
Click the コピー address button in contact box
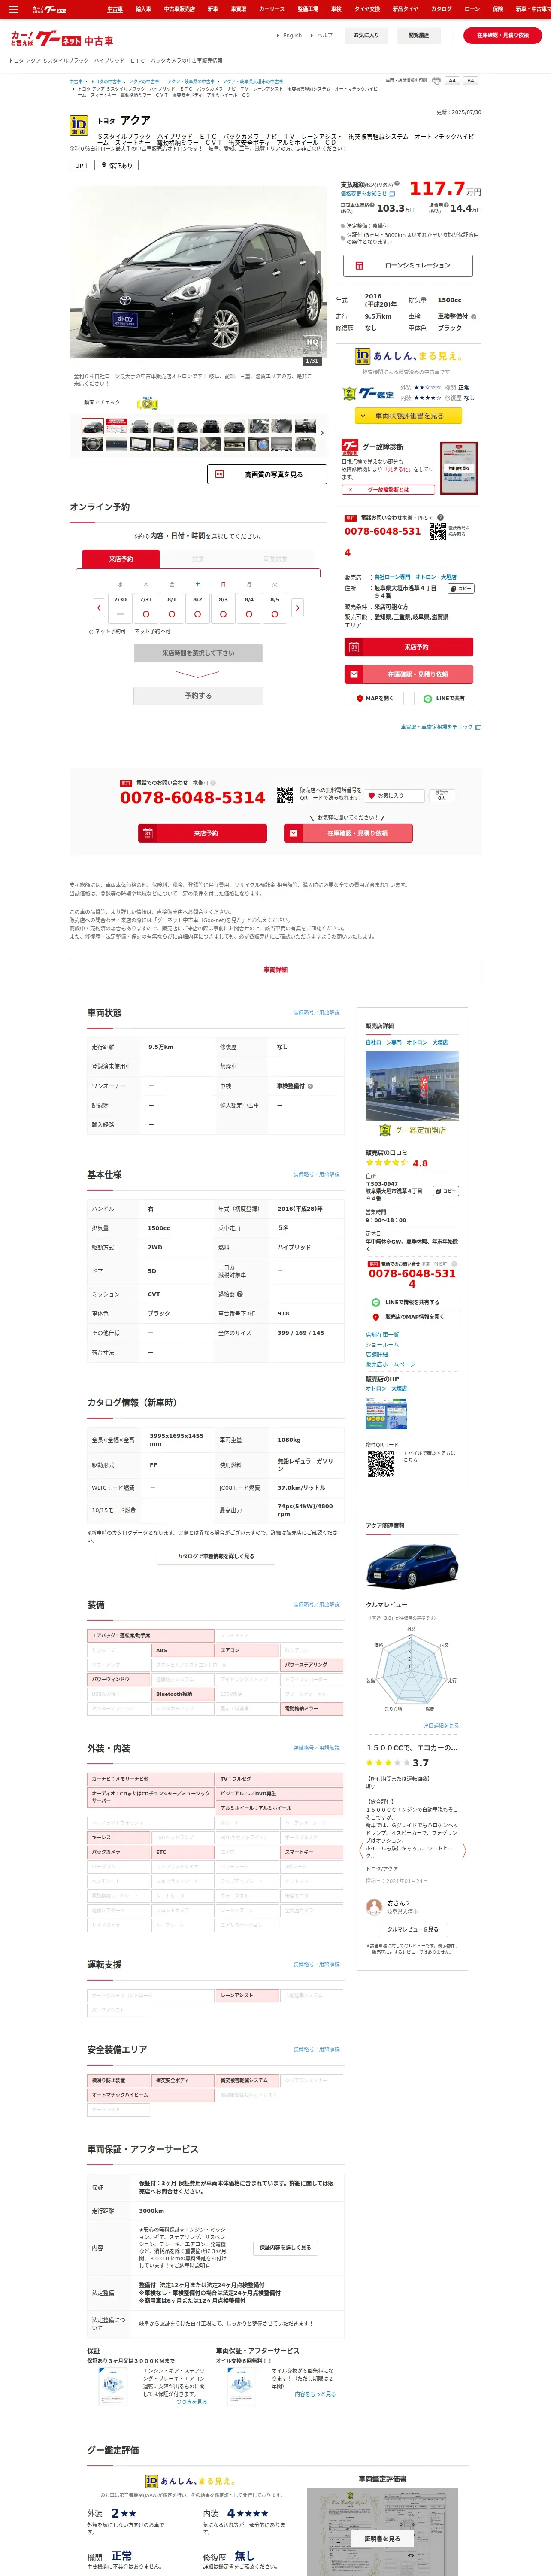pyautogui.click(x=460, y=589)
